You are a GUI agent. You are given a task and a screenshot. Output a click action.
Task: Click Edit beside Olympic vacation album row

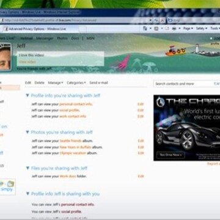coord(141,153)
